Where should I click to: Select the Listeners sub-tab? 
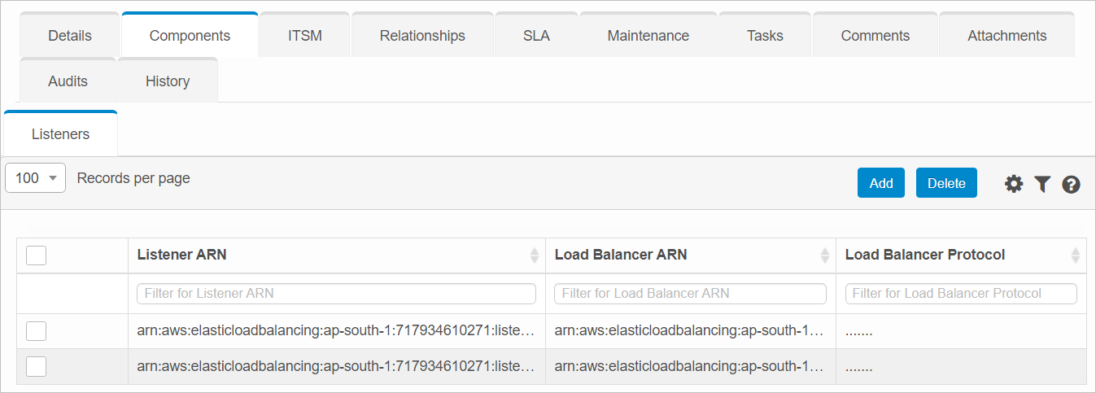coord(61,134)
